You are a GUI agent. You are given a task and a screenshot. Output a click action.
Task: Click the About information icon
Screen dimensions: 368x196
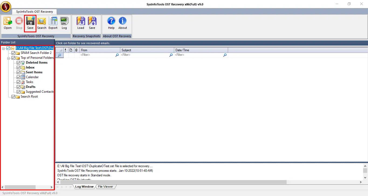122,23
